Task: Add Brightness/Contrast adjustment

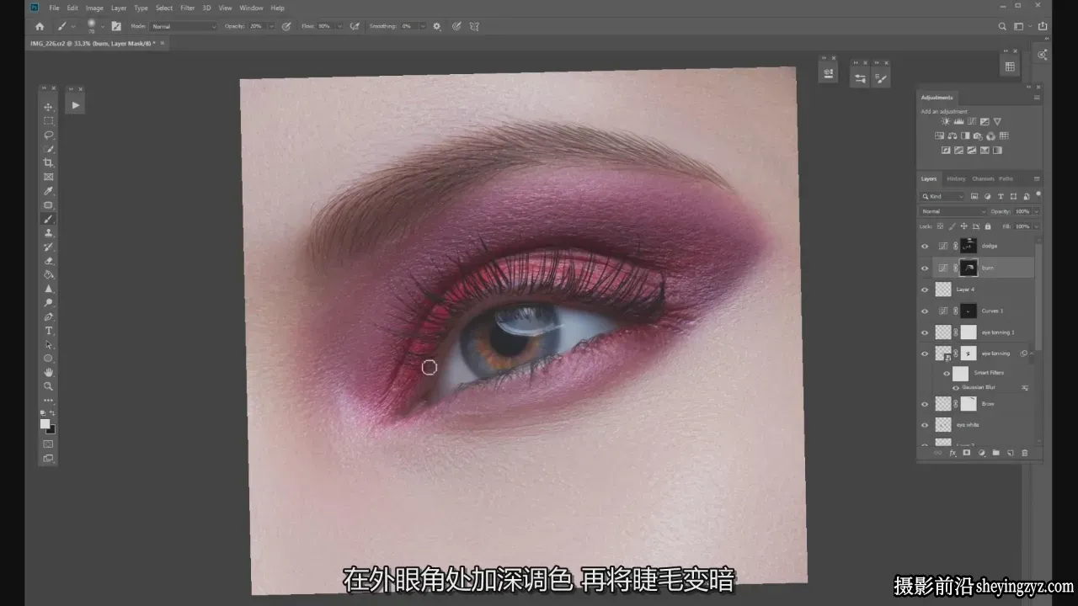Action: (x=946, y=122)
